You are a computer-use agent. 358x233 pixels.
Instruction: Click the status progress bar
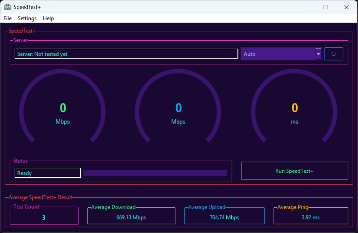[x=155, y=173]
